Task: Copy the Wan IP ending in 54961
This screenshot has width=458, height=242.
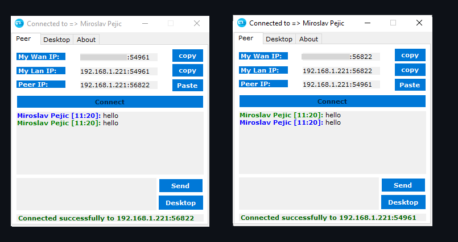Action: 187,56
